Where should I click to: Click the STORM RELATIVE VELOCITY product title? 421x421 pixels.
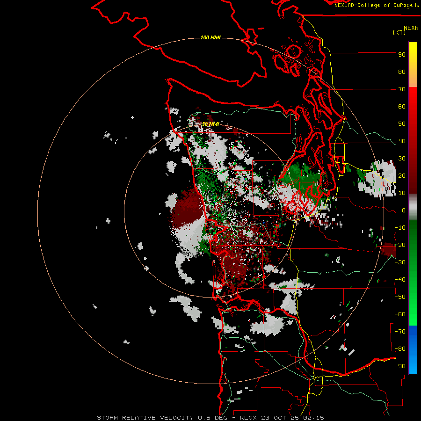pyautogui.click(x=145, y=418)
